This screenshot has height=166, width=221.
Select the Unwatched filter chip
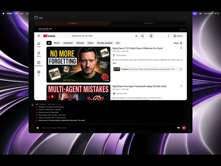click(x=68, y=43)
